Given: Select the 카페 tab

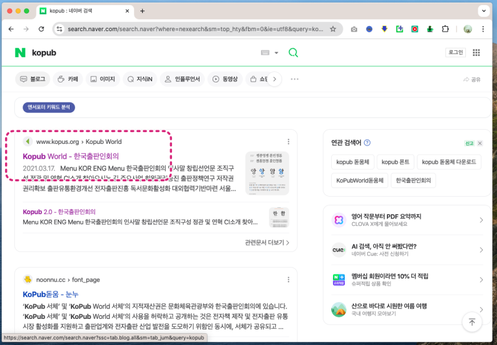Looking at the screenshot, I should coord(68,79).
